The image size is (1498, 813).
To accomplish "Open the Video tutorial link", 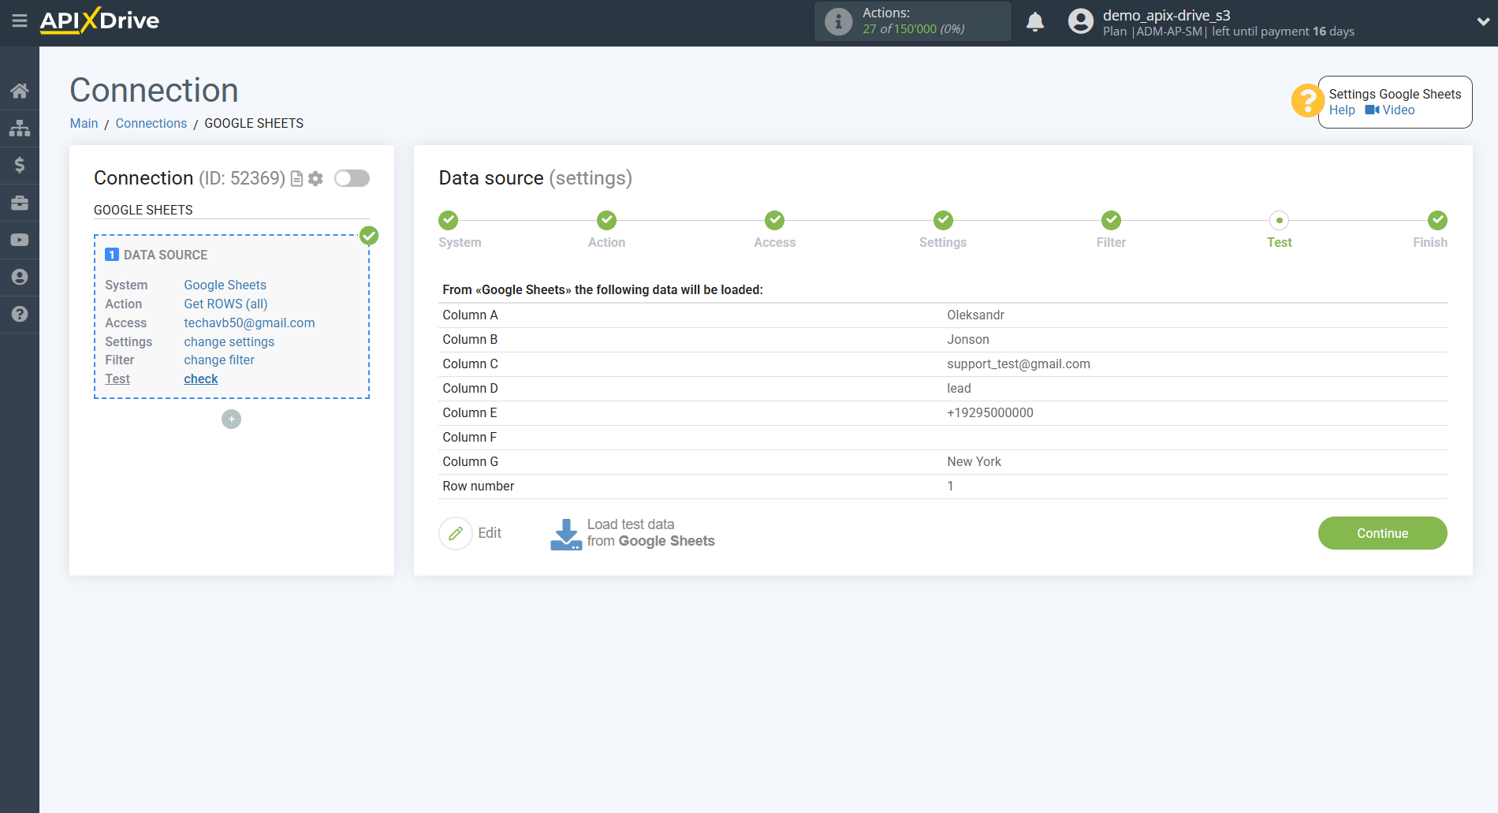I will (1391, 110).
